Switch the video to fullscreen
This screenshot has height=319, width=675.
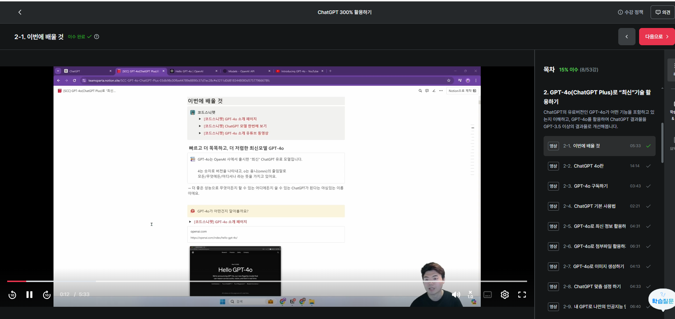[x=522, y=295]
